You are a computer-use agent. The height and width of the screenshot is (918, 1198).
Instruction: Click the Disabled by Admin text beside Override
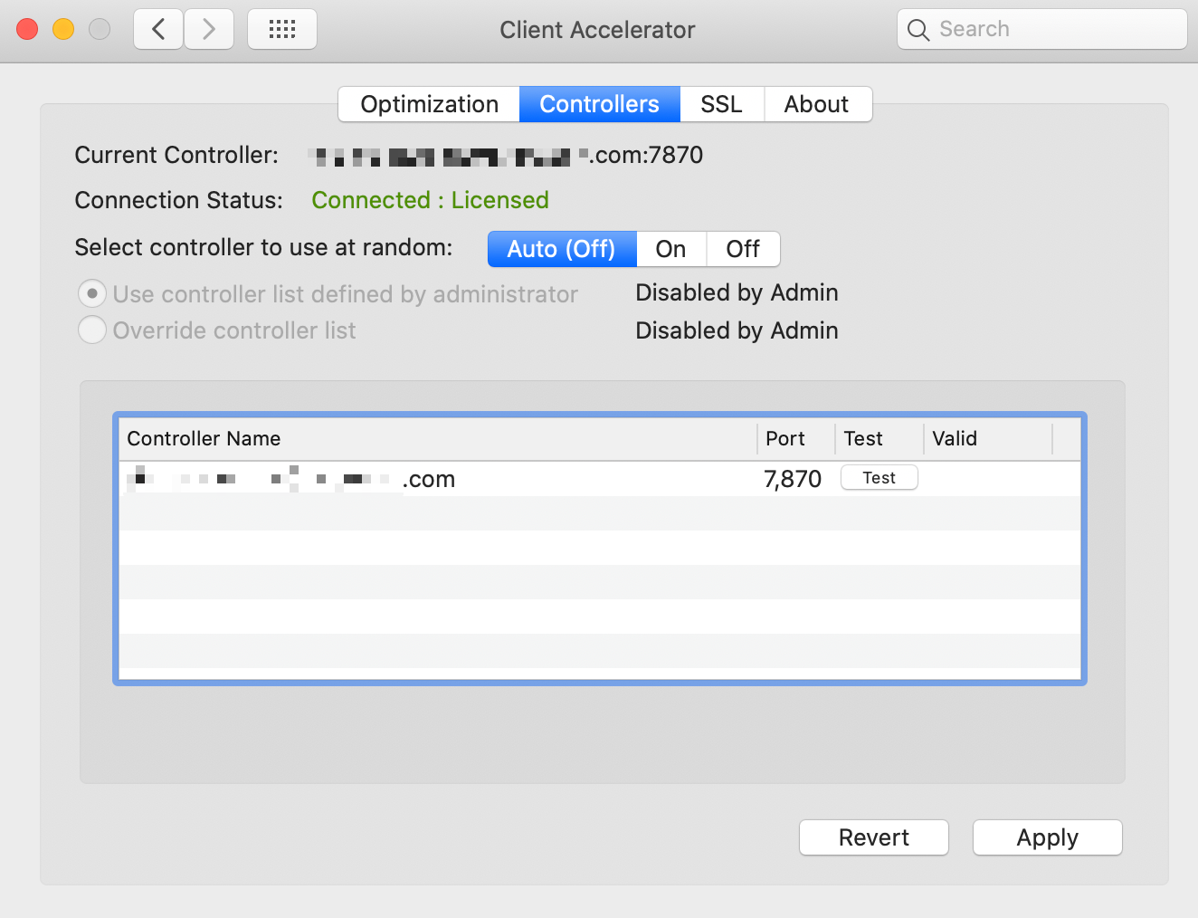tap(737, 330)
